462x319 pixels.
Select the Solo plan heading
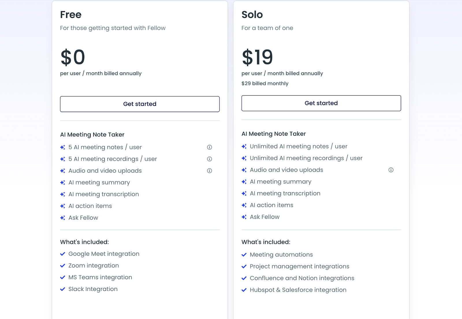click(x=252, y=14)
